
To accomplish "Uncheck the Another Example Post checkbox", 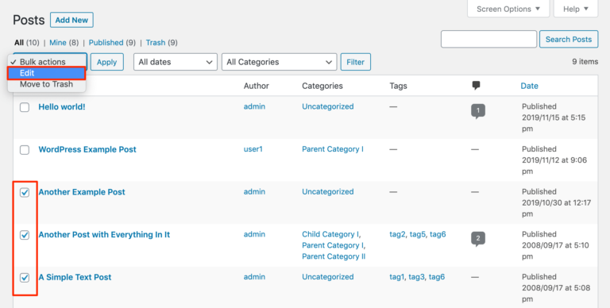I will pos(25,192).
